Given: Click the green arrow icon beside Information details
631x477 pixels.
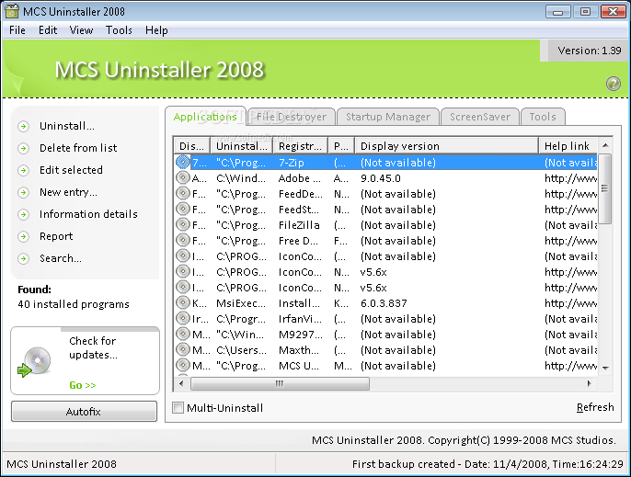Looking at the screenshot, I should (23, 214).
